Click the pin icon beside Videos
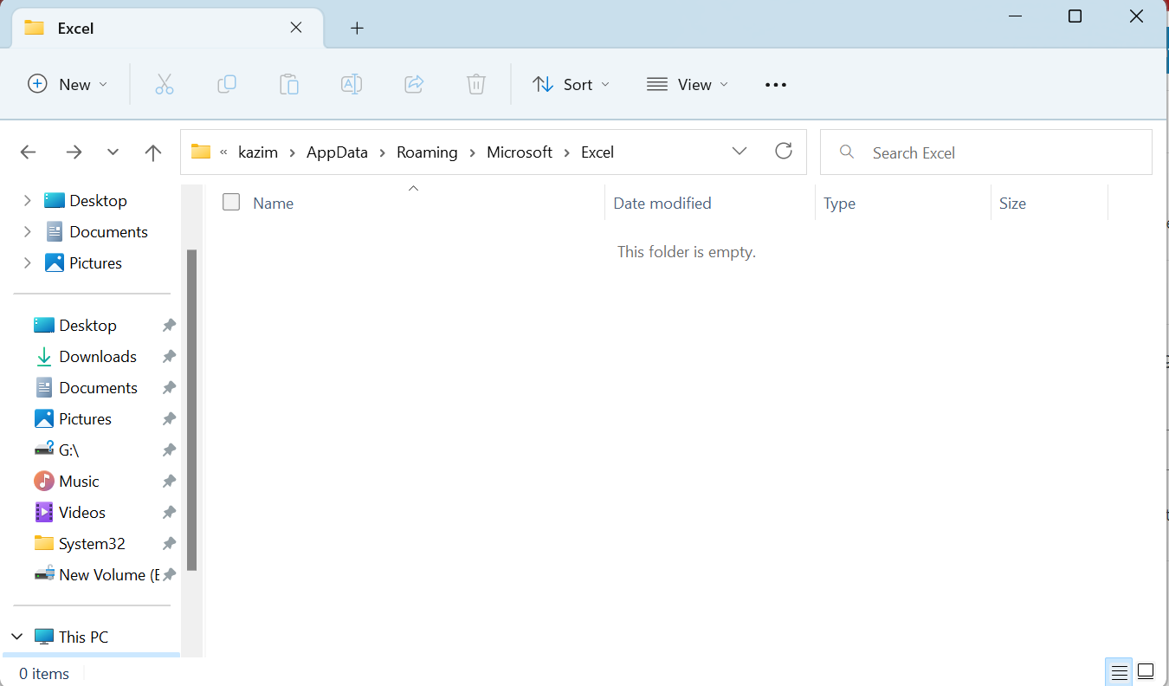The image size is (1169, 686). click(169, 512)
